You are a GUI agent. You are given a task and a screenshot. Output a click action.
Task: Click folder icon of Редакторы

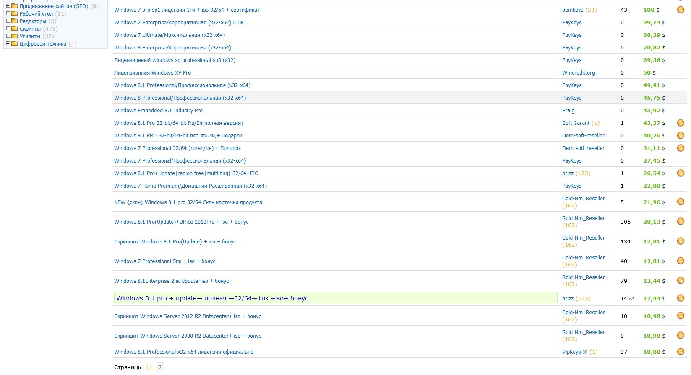(x=15, y=21)
